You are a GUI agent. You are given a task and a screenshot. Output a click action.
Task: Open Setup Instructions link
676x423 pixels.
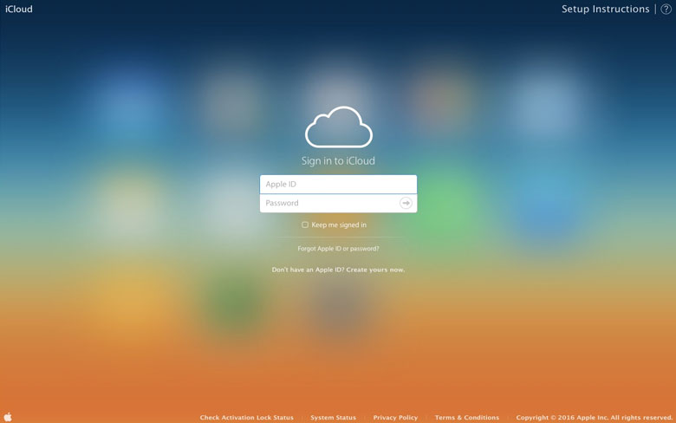(605, 9)
